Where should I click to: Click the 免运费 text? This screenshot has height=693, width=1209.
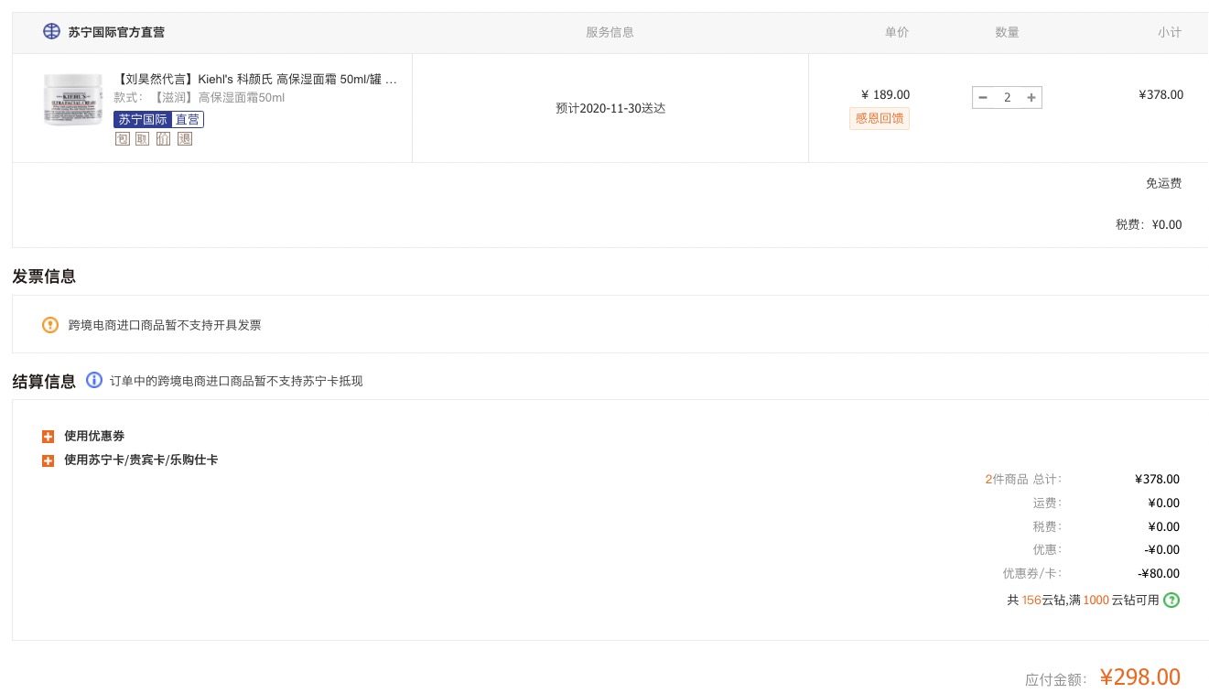click(x=1163, y=183)
